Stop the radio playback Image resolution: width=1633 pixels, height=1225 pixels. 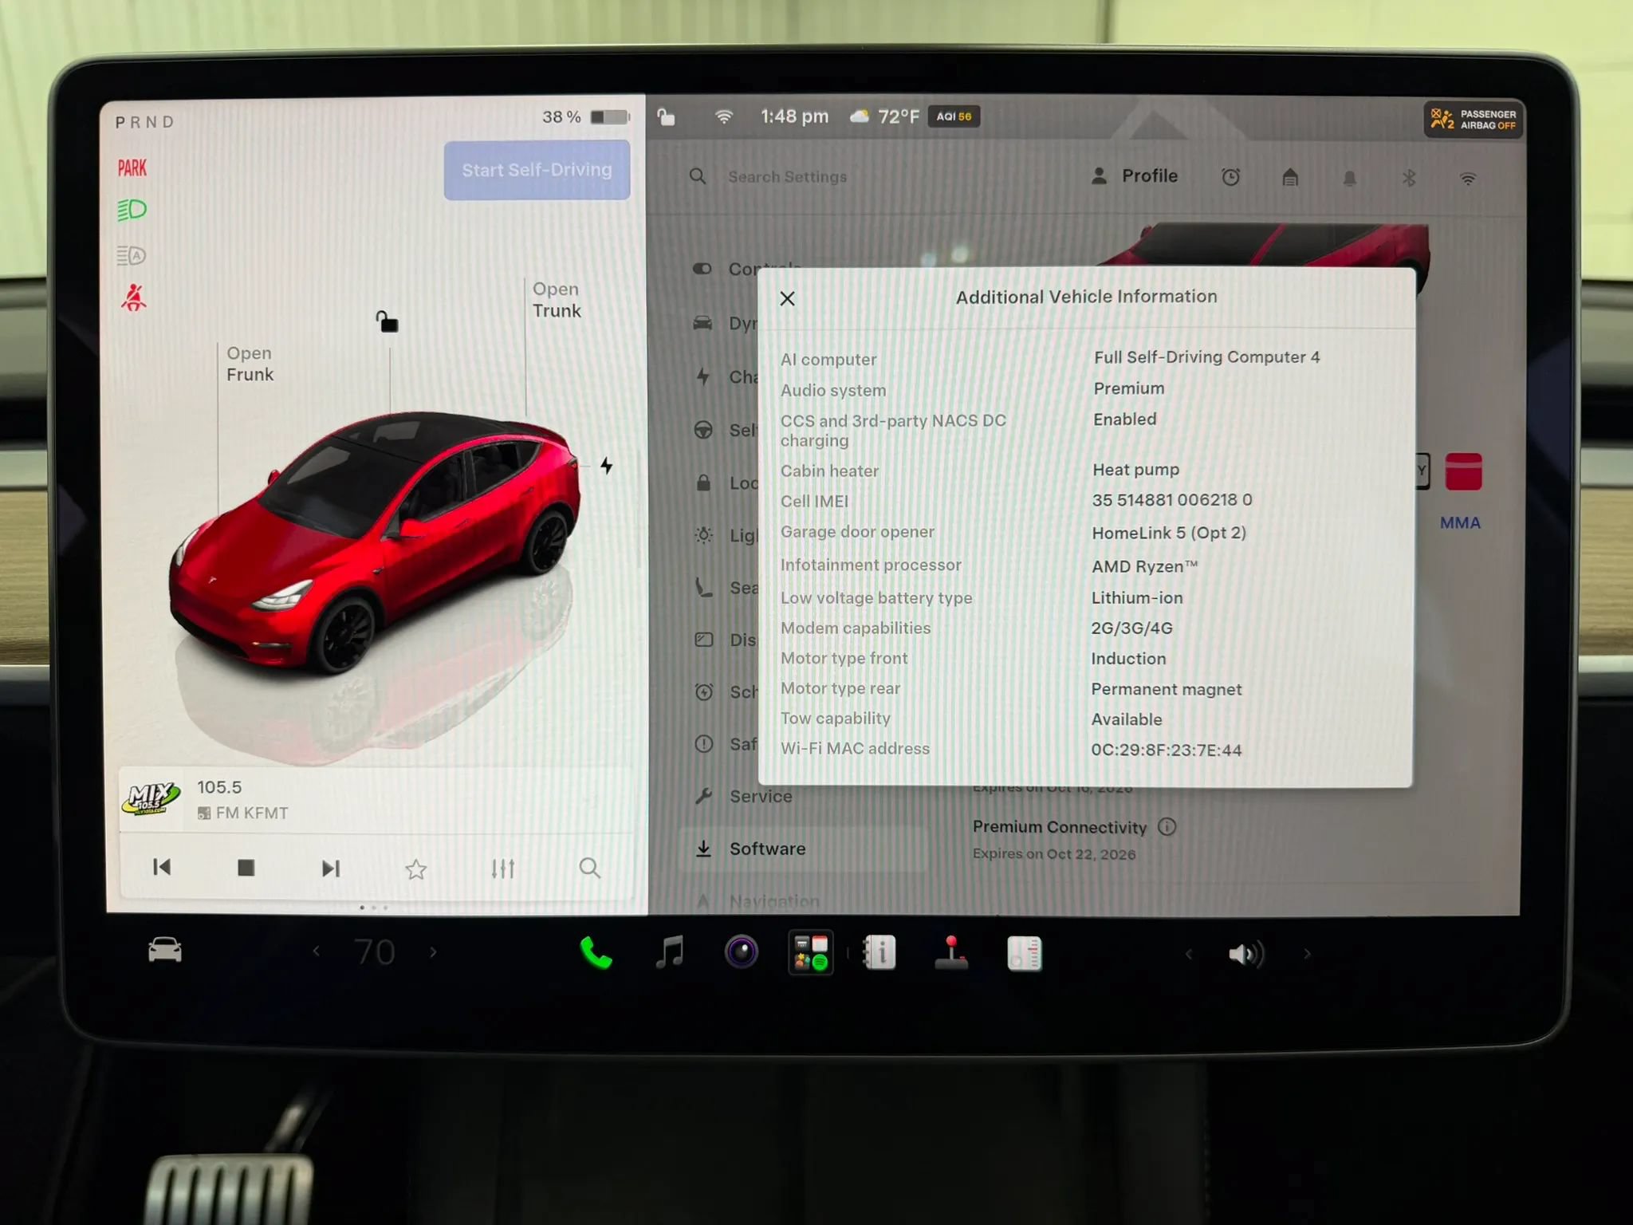(246, 868)
